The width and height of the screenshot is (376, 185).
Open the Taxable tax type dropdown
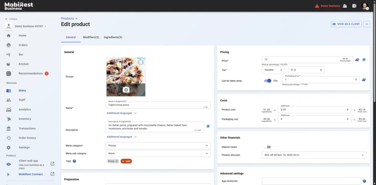(x=274, y=70)
